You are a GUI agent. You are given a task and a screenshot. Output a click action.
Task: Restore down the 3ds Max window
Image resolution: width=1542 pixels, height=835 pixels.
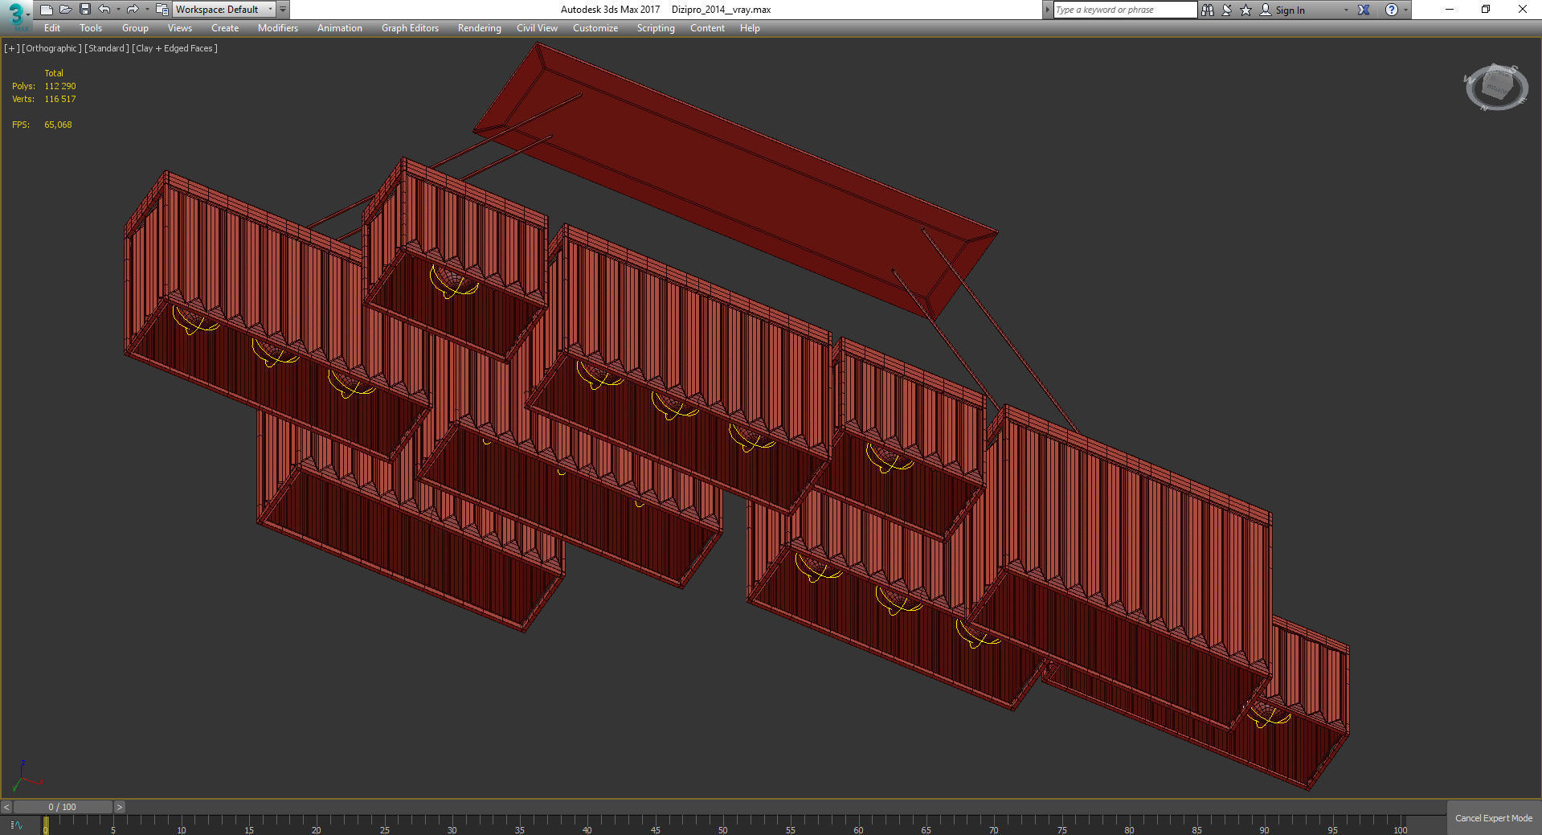click(x=1486, y=10)
